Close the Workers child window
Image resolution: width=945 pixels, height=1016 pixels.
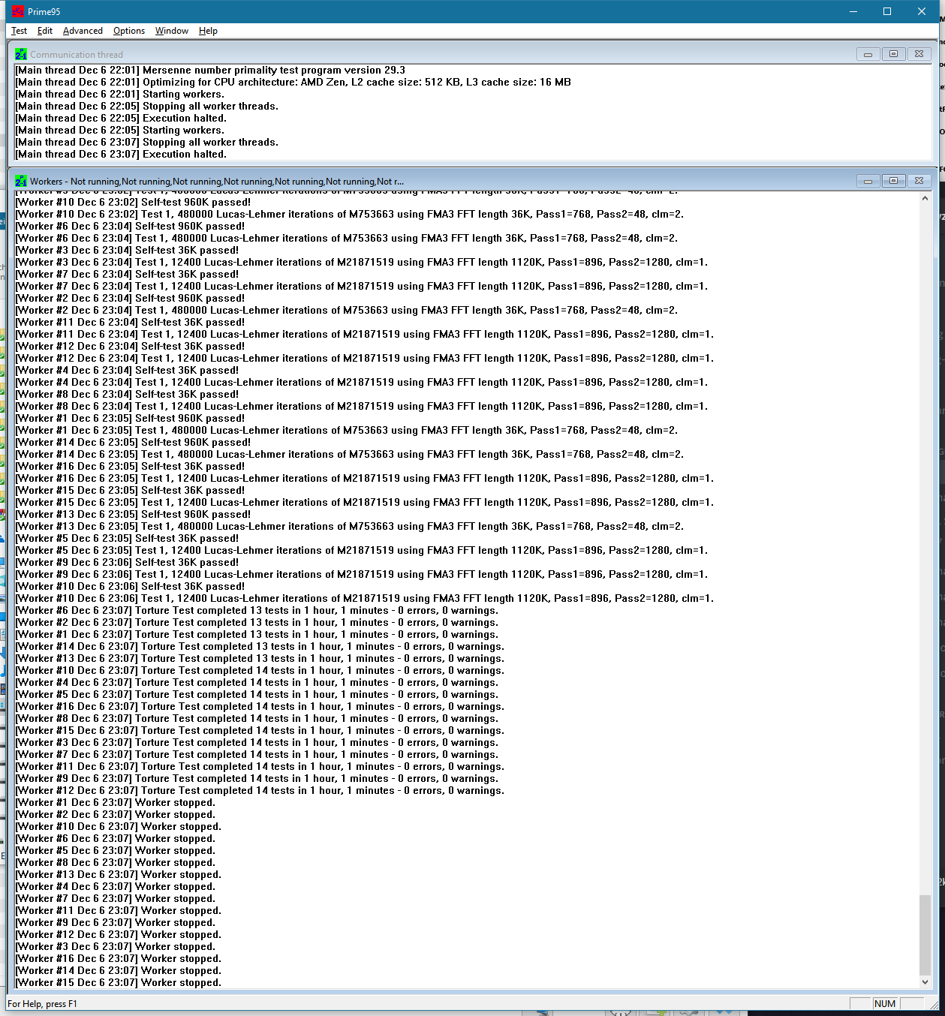pyautogui.click(x=919, y=181)
